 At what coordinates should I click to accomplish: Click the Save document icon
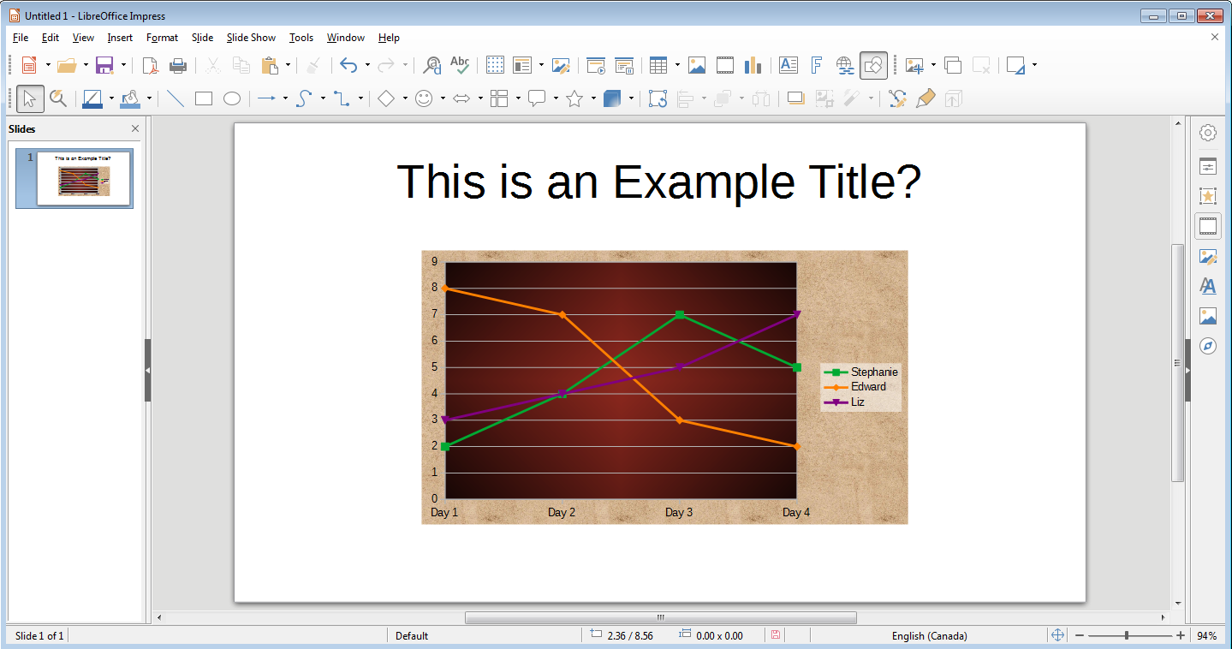104,65
